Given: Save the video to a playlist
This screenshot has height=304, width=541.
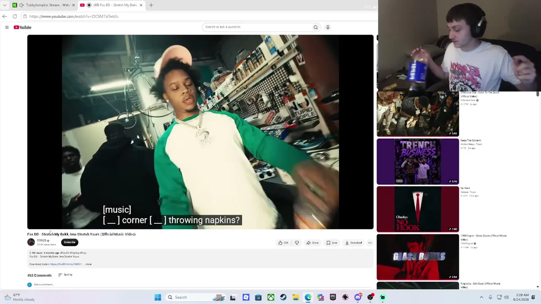Looking at the screenshot, I should pyautogui.click(x=332, y=243).
